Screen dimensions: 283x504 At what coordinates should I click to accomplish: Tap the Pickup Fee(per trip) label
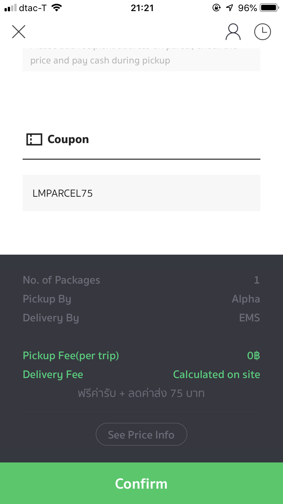(x=71, y=355)
